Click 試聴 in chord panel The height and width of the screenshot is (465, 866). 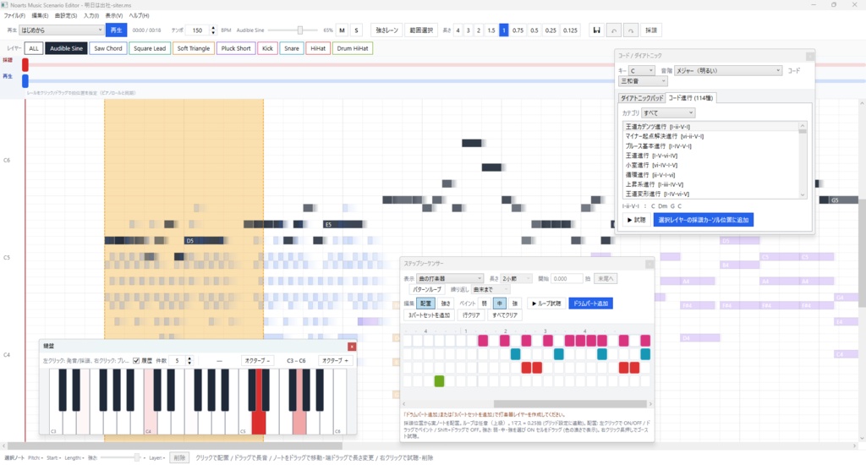(636, 220)
